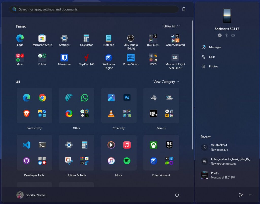Open Messages in the phone panel
Image resolution: width=260 pixels, height=204 pixels.
(x=215, y=47)
